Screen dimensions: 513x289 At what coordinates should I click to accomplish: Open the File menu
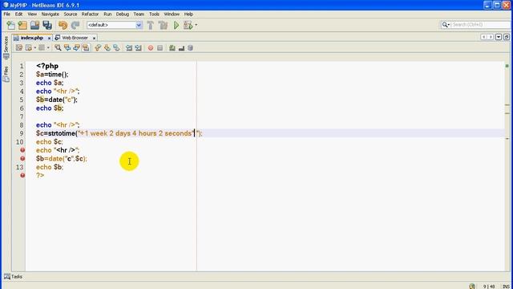tap(7, 14)
